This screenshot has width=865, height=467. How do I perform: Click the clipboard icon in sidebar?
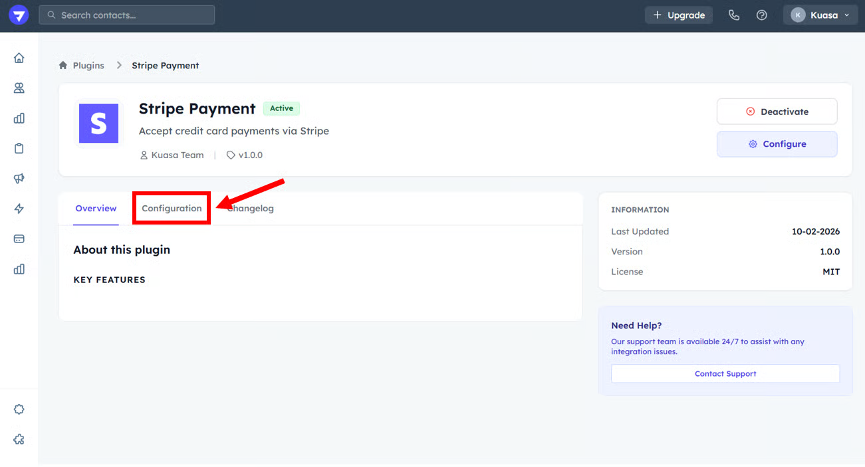[19, 148]
